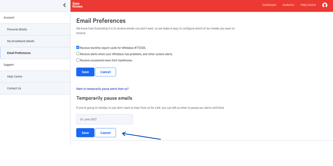Open My broadband details in sidebar

point(21,41)
